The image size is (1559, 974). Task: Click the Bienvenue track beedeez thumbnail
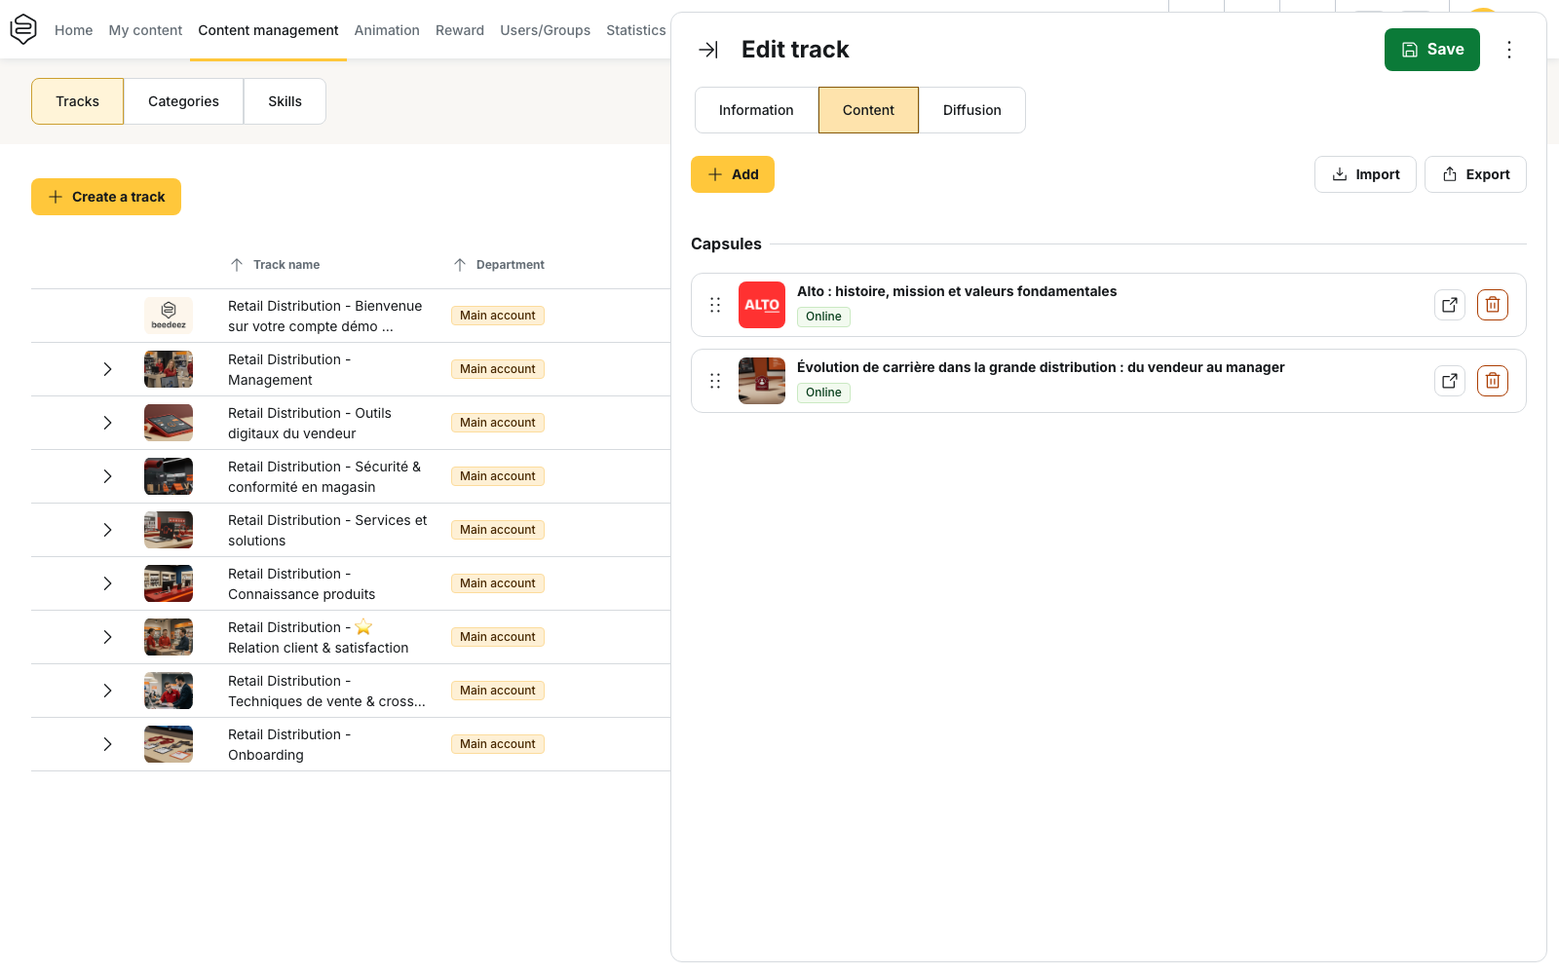pyautogui.click(x=169, y=316)
